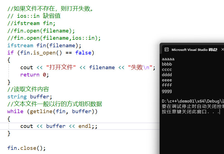Image resolution: width=224 pixels, height=154 pixels.
Task: Click the "if" keyword before fin.is_open
Action: (x=11, y=53)
